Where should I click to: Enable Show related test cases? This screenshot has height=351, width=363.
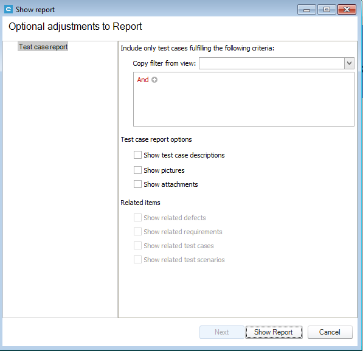click(137, 246)
